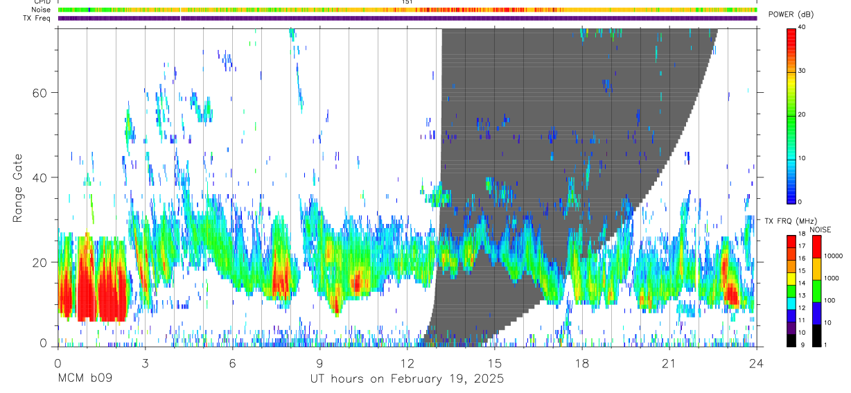This screenshot has height=393, width=851.
Task: Click the MCM b09 radar beam label
Action: [x=84, y=379]
